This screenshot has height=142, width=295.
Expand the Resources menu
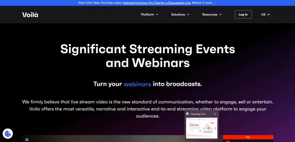click(212, 14)
